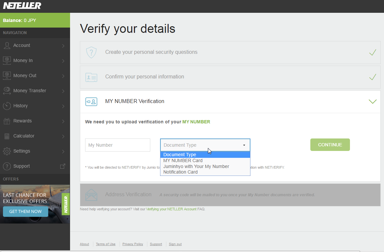The image size is (384, 252).
Task: Click the Account person icon
Action: coord(7,45)
